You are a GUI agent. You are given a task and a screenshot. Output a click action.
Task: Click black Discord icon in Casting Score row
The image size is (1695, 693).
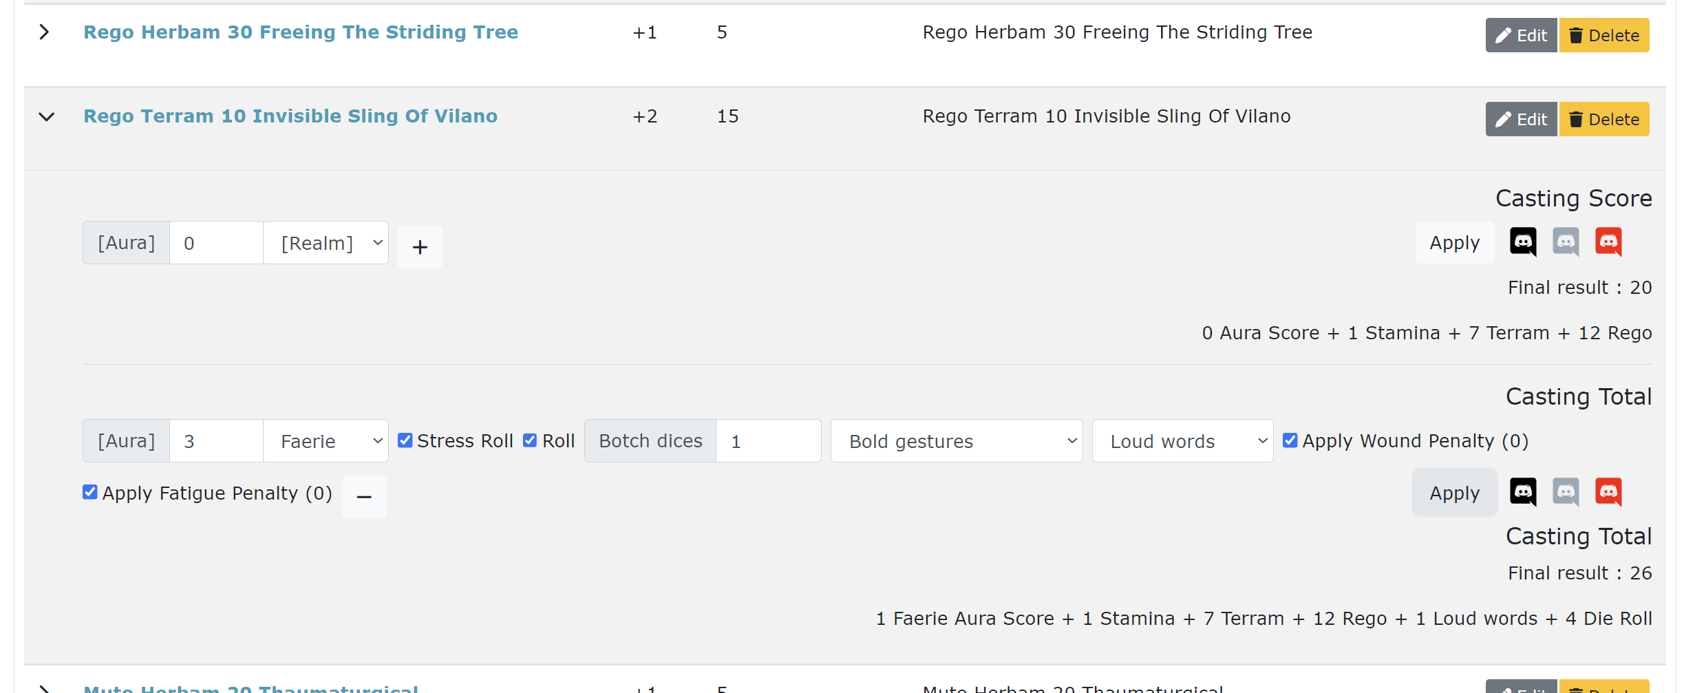(1523, 242)
